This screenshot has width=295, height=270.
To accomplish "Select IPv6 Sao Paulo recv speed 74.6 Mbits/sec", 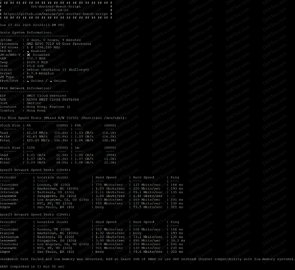I will [147, 252].
